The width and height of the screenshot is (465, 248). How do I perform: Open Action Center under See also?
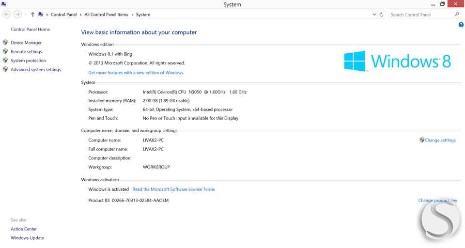click(x=24, y=229)
